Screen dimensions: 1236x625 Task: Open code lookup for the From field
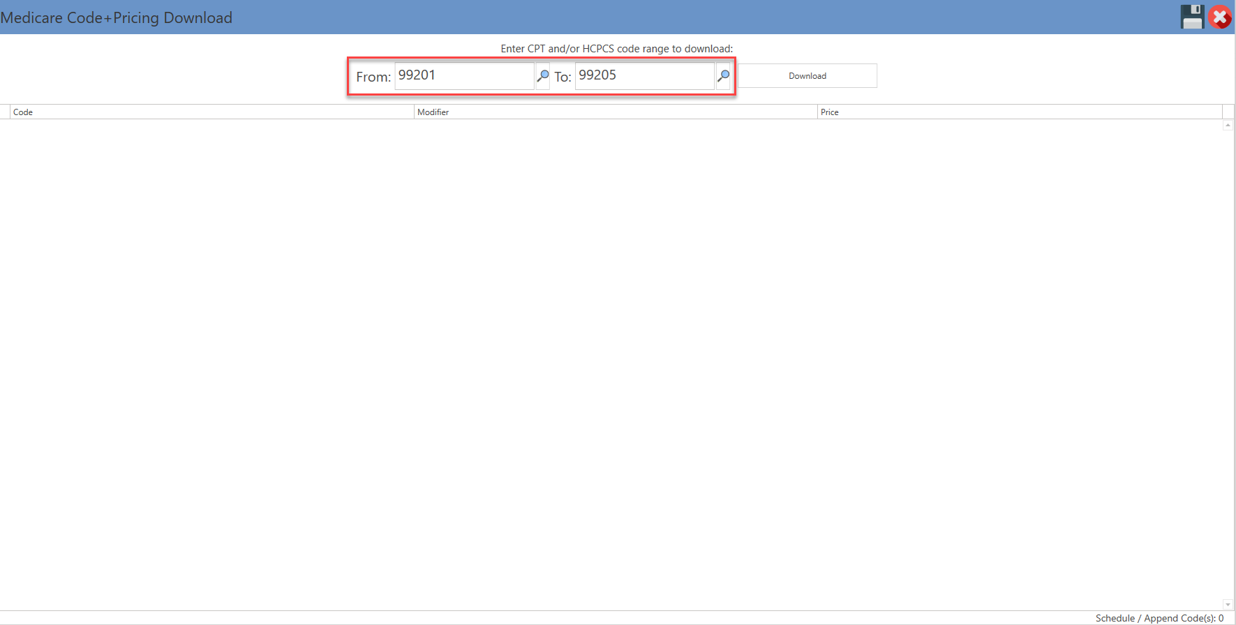[x=542, y=75]
